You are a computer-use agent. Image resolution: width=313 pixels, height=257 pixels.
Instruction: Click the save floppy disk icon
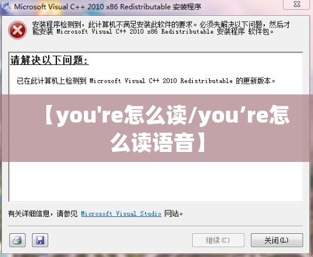[x=40, y=240]
